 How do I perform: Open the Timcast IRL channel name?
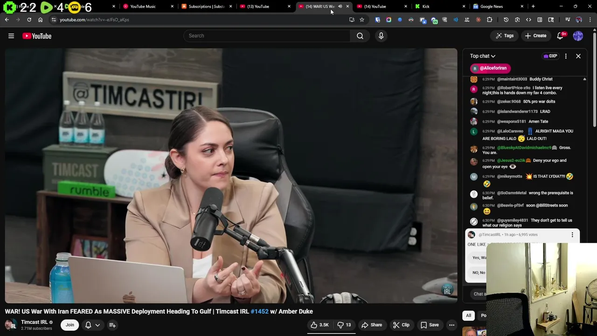point(35,322)
